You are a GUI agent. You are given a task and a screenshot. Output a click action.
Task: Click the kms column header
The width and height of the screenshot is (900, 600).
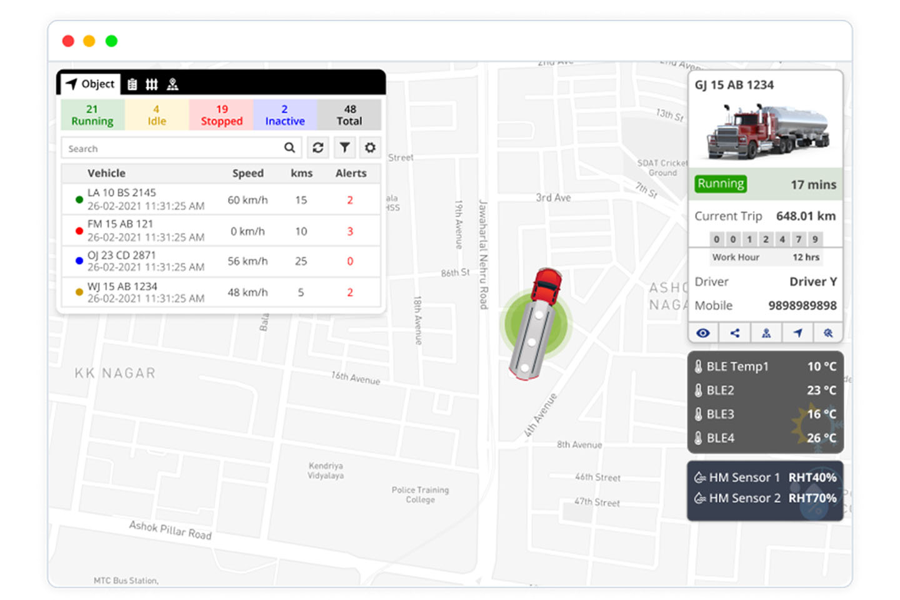pyautogui.click(x=301, y=173)
